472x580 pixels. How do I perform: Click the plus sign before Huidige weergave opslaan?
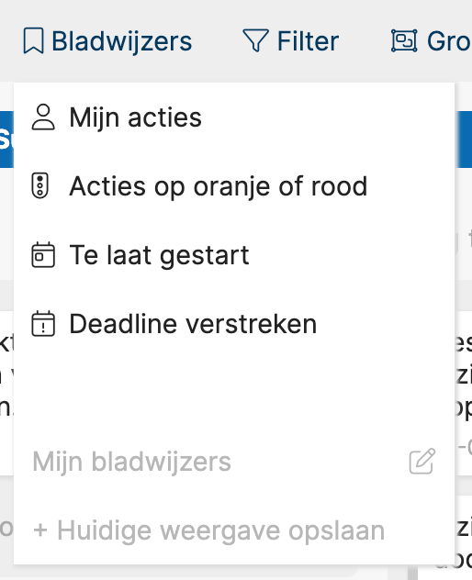tap(40, 530)
